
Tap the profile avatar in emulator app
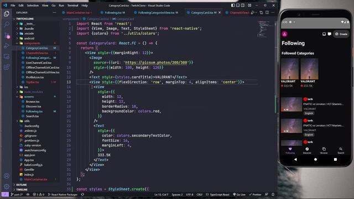pyautogui.click(x=285, y=34)
